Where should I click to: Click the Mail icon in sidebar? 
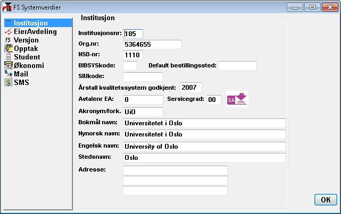click(9, 74)
